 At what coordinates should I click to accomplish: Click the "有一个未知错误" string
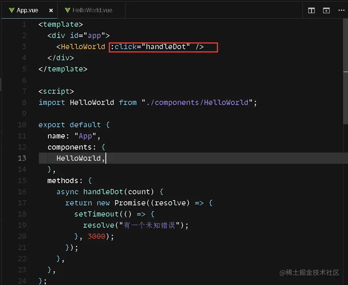149,225
